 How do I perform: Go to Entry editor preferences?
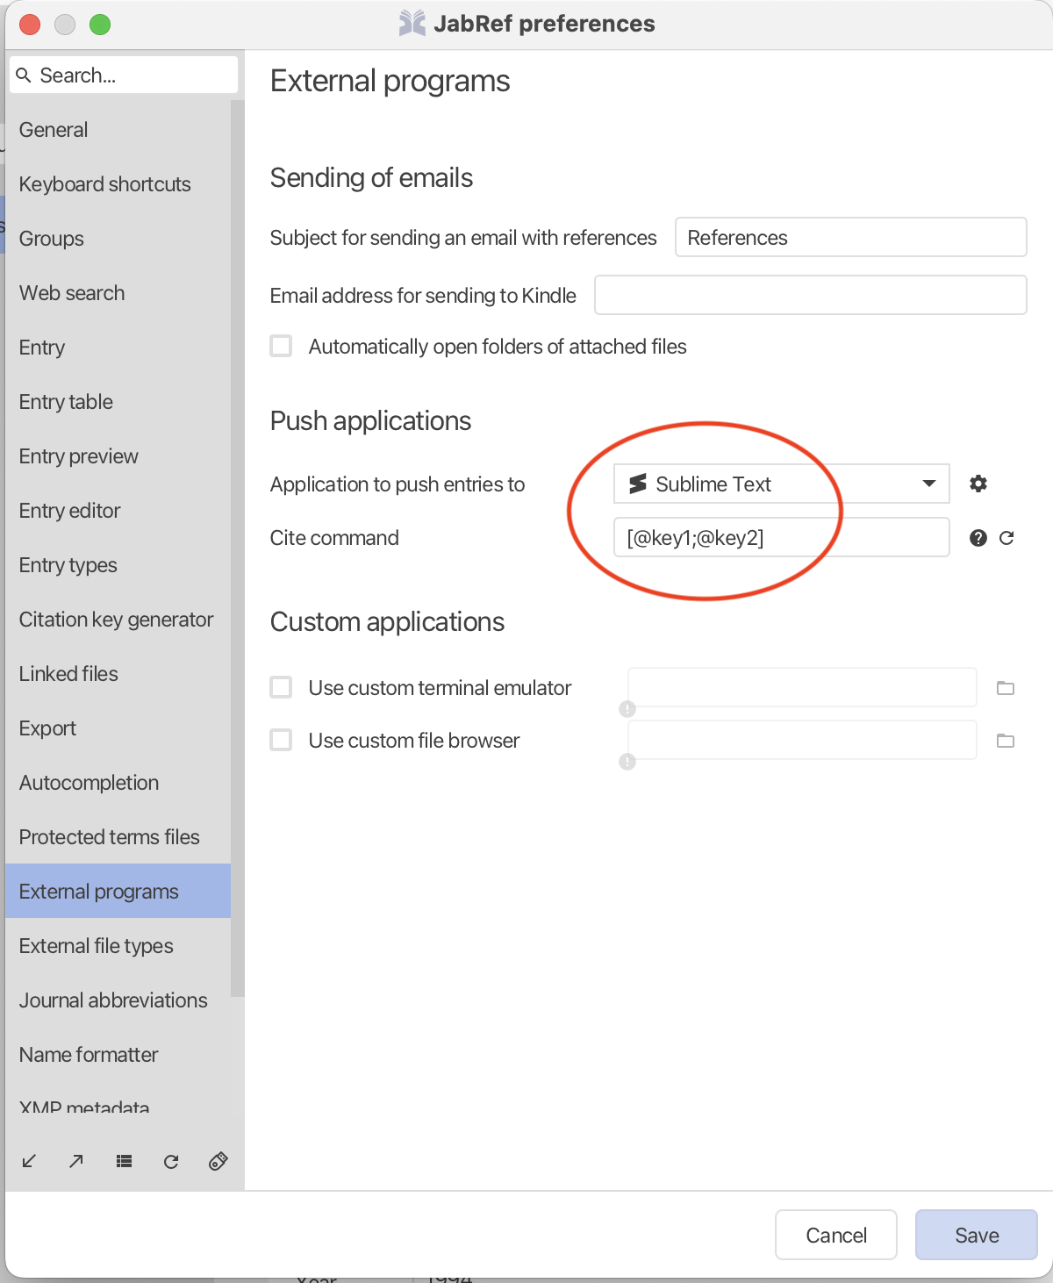(x=69, y=511)
